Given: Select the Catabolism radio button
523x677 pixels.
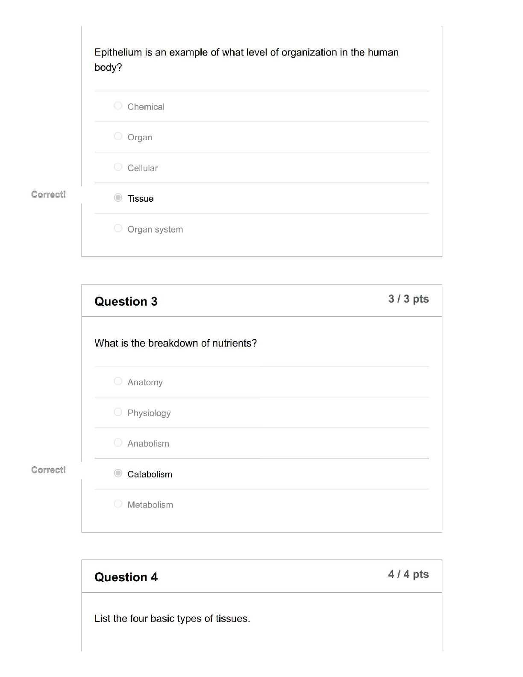Looking at the screenshot, I should coord(118,473).
